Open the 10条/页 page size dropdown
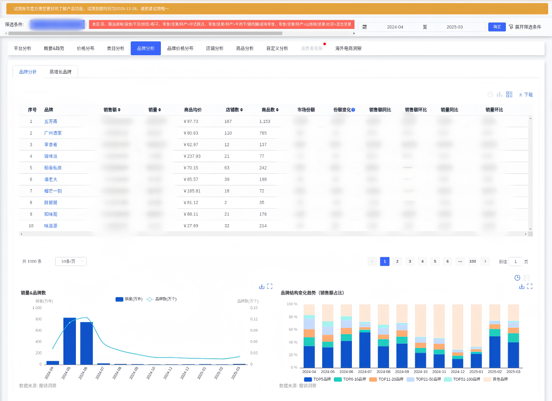This screenshot has height=401, width=552. 71,261
